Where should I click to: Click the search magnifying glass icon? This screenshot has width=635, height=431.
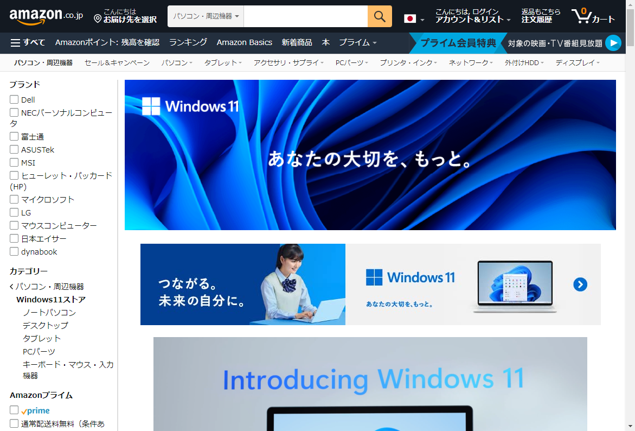point(379,16)
